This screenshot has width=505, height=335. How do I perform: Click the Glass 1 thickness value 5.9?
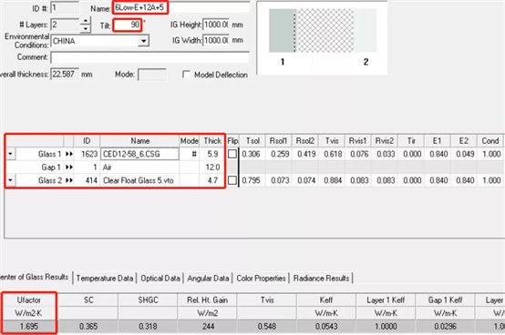pyautogui.click(x=212, y=154)
